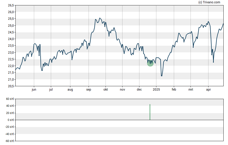This screenshot has height=145, width=228.
Task: Click the 'jul' month label
Action: coord(51,90)
